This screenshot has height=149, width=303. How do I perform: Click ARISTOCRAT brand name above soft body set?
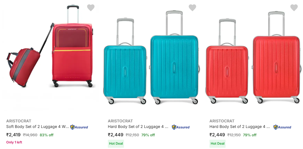(19, 121)
